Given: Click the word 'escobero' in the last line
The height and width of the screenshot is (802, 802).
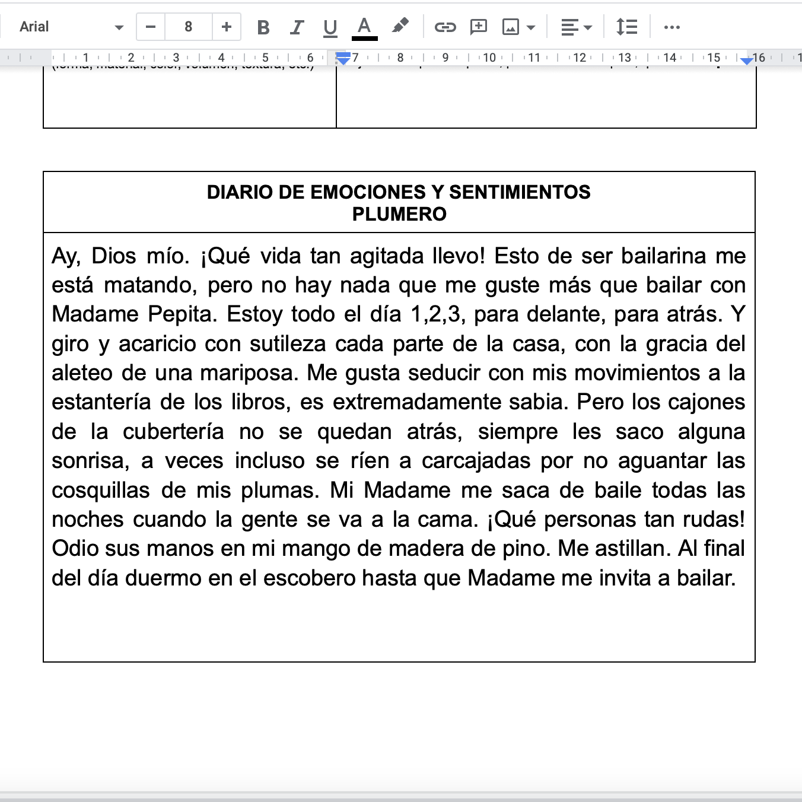Looking at the screenshot, I should coord(309,578).
